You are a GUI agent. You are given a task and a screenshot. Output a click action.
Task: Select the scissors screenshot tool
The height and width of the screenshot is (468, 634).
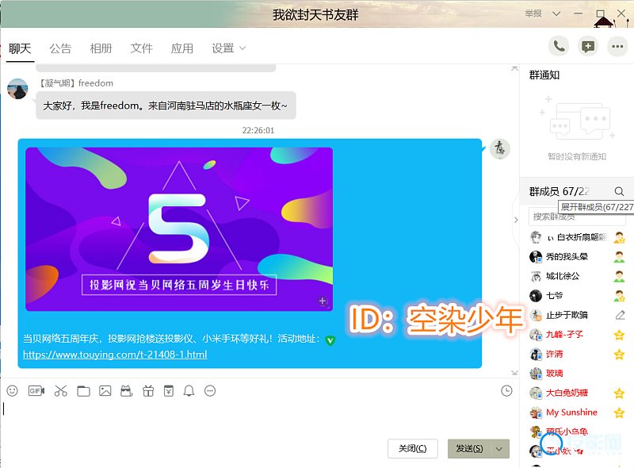(x=60, y=391)
